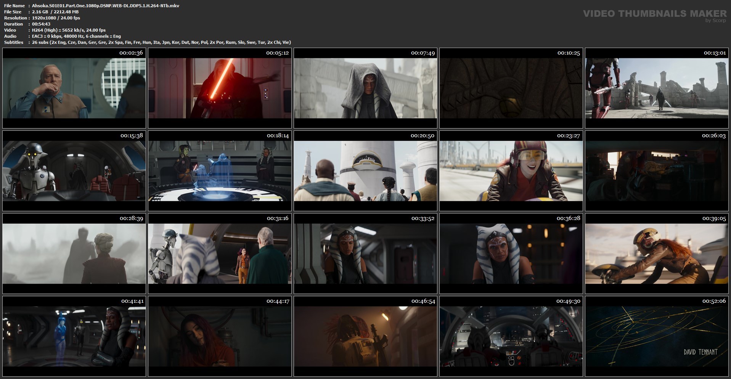Viewport: 731px width, 379px height.
Task: Open the thumbnail stamped 00:33:52
Action: point(365,254)
